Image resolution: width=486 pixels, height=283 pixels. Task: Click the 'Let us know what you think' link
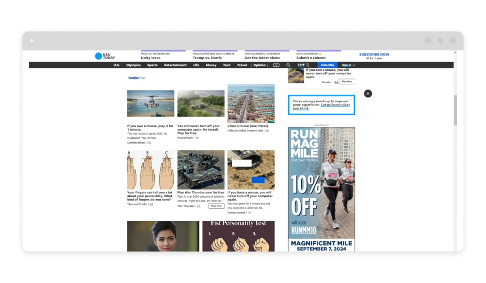click(335, 105)
